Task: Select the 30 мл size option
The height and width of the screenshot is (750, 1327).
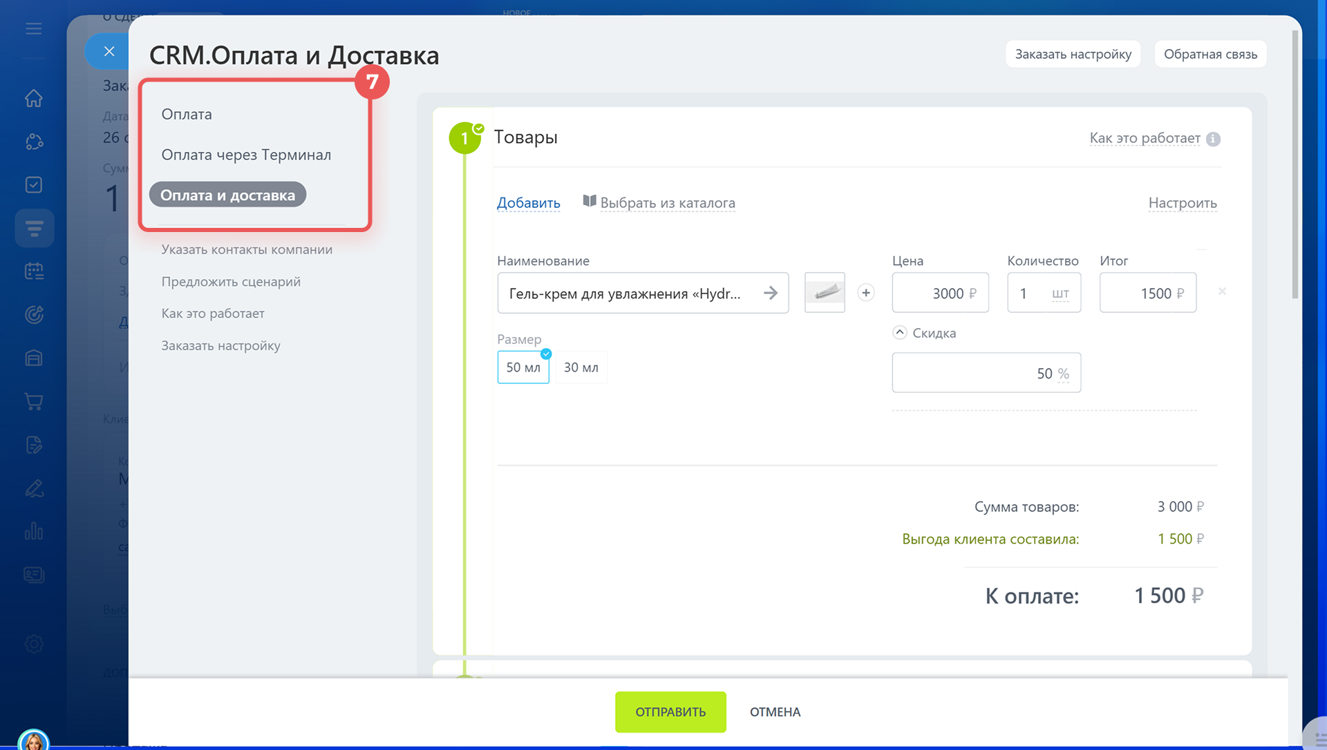Action: click(581, 367)
